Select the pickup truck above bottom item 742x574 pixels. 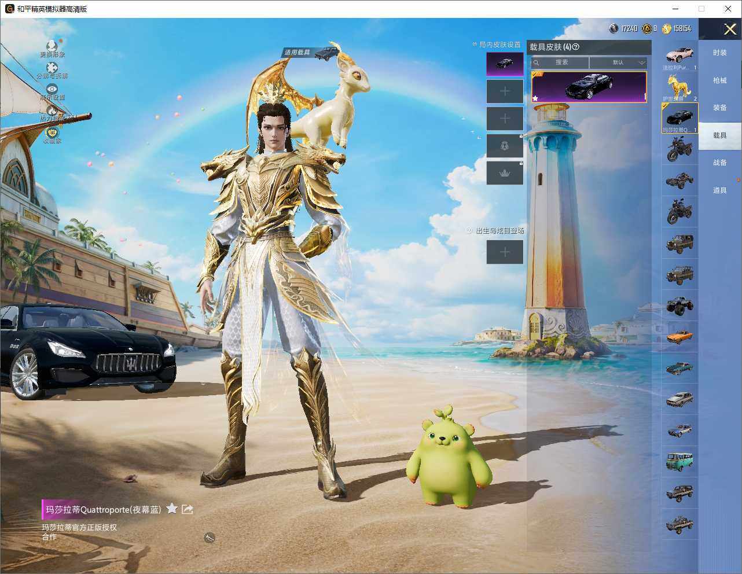680,493
